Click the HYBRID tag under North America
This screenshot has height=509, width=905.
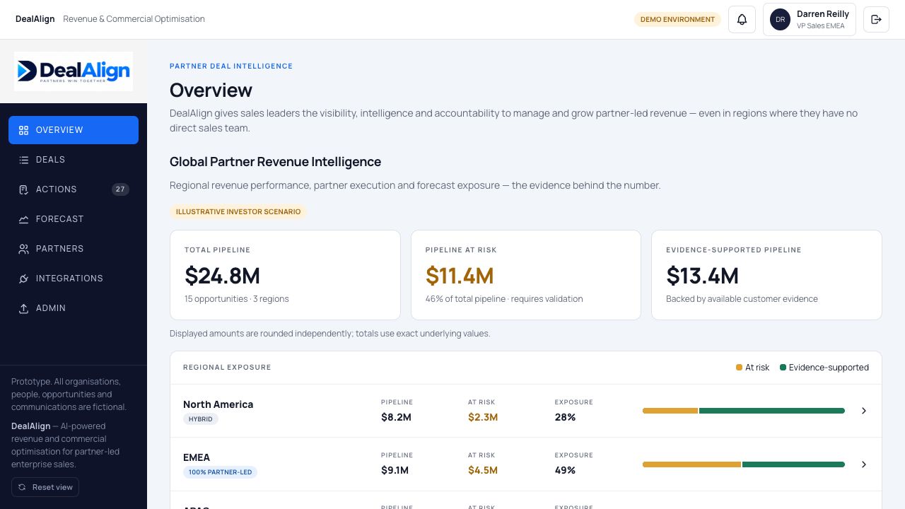(x=201, y=419)
